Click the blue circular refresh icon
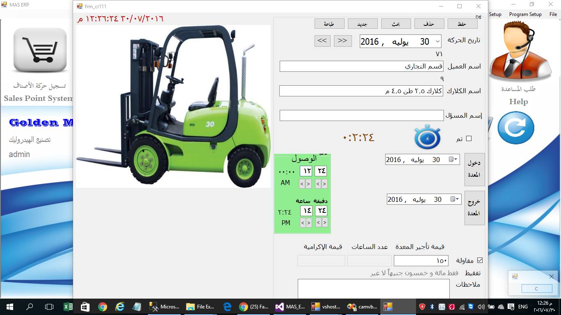This screenshot has height=315, width=561. tap(516, 128)
